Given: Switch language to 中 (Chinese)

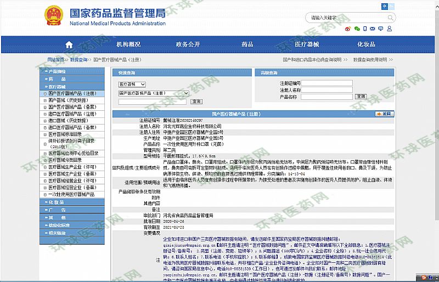Looking at the screenshot, I should (384, 6).
